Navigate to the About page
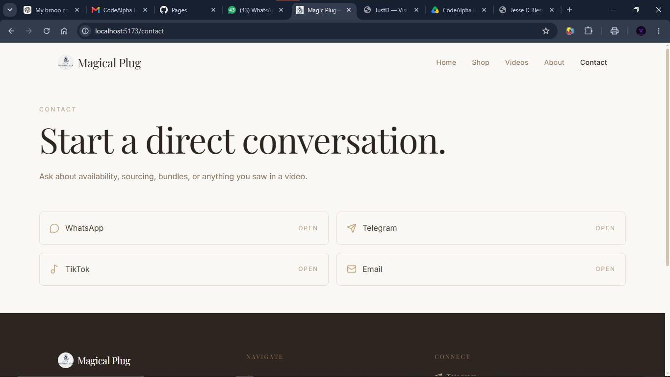This screenshot has width=670, height=377. pos(554,62)
